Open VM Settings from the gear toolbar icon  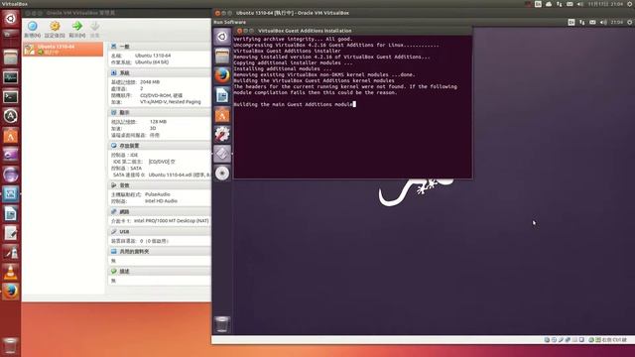[x=55, y=27]
